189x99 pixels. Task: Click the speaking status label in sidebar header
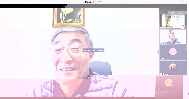172,13
